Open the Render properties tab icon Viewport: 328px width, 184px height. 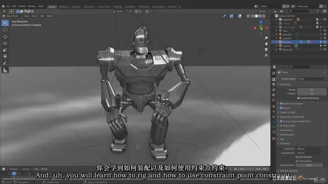(274, 79)
